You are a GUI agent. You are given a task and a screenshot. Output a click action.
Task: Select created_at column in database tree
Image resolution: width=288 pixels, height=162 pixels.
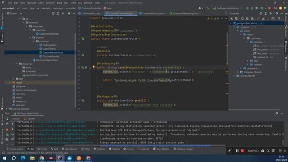pos(262,57)
